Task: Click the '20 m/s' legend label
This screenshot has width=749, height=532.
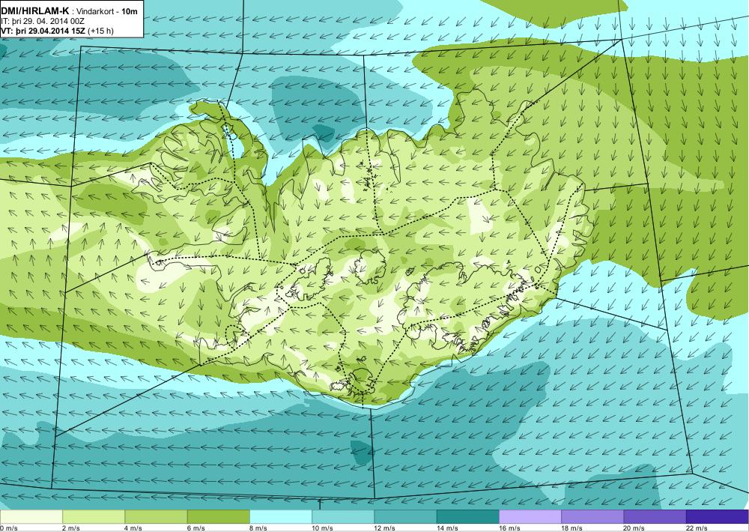Action: [x=634, y=528]
